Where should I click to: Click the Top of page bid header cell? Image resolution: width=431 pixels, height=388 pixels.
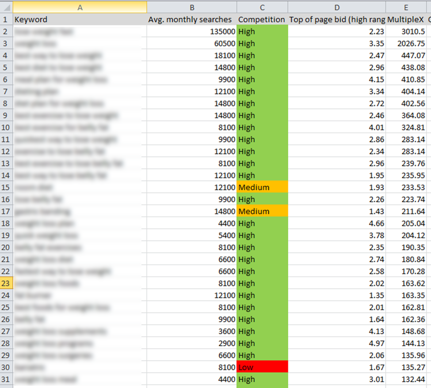coord(336,19)
